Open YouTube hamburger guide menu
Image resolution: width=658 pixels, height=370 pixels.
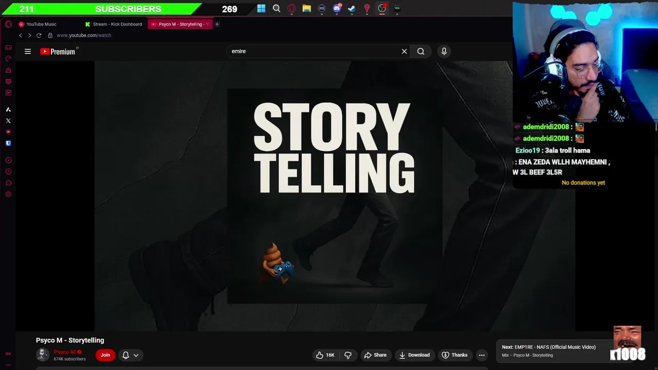point(28,51)
